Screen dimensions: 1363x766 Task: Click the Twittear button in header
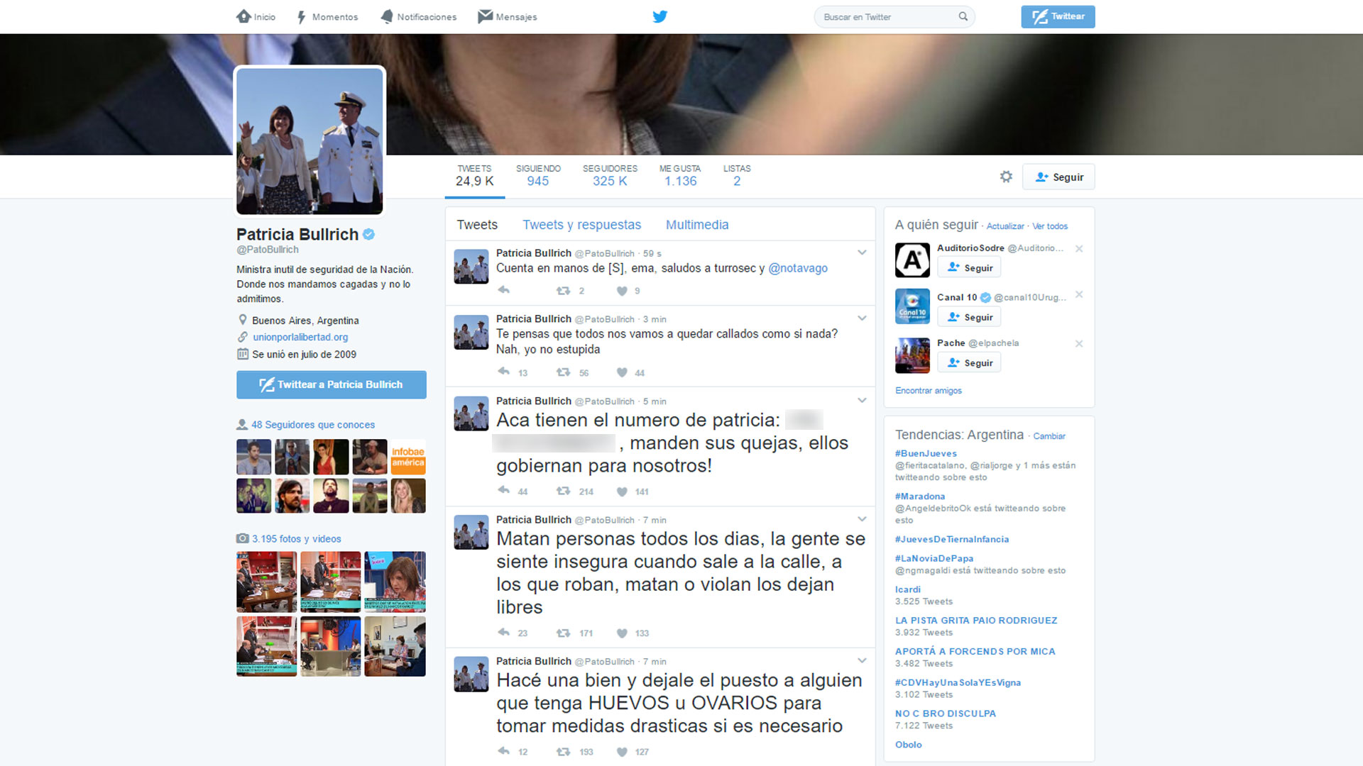(x=1058, y=16)
